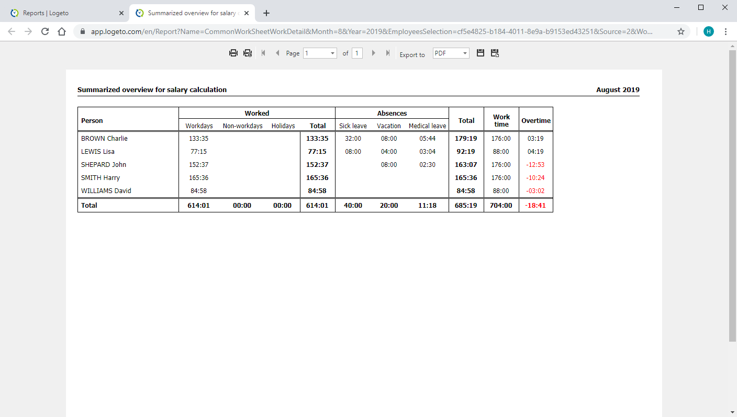Click the scrollbar up arrow
The height and width of the screenshot is (417, 737).
coord(732,46)
